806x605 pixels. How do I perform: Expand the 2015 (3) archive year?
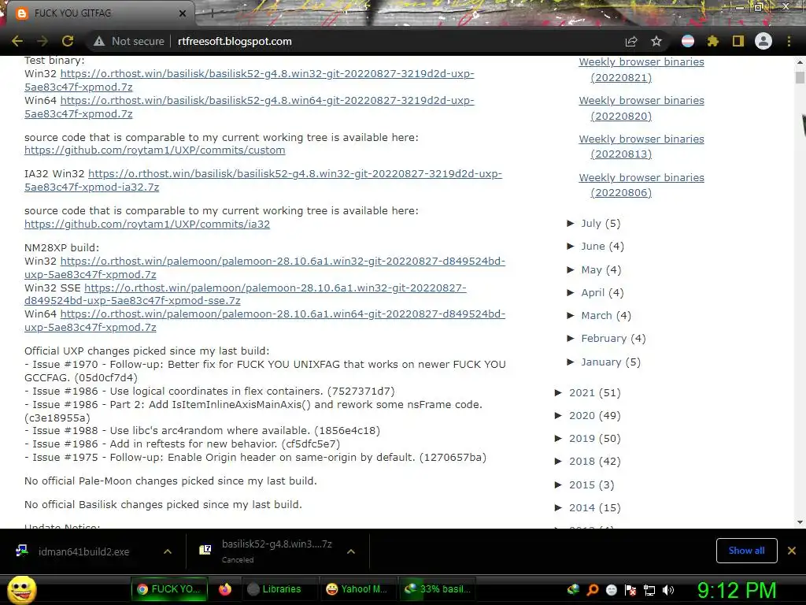[x=559, y=484]
